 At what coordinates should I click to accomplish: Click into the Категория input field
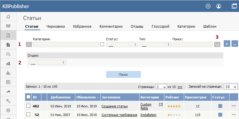66,44
